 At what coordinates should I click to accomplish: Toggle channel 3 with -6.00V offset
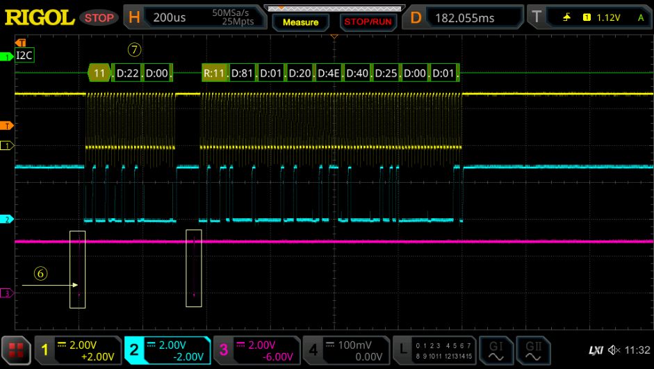coord(257,350)
